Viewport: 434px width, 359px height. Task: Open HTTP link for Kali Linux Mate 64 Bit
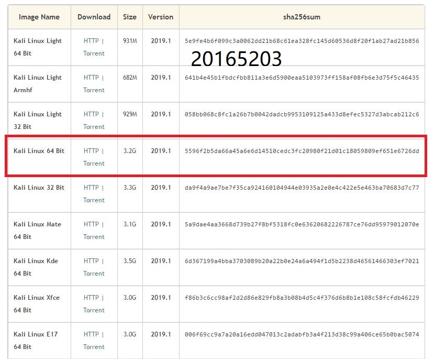[x=91, y=224]
